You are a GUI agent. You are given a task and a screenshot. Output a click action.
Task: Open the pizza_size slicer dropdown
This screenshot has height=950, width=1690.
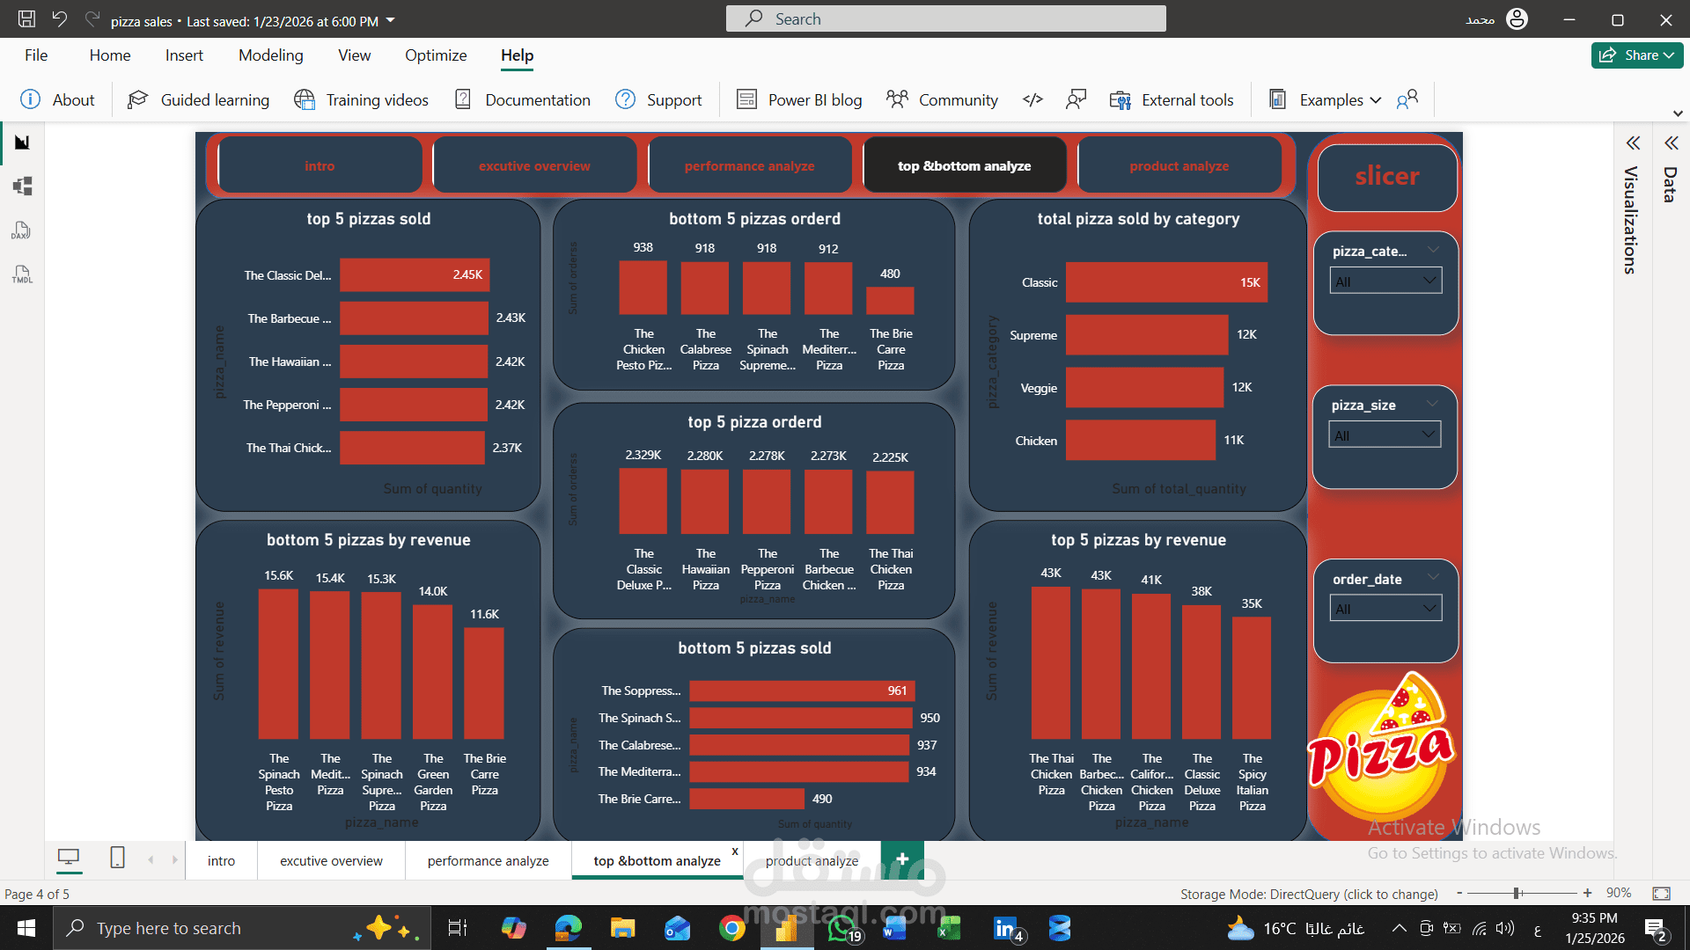(x=1385, y=435)
